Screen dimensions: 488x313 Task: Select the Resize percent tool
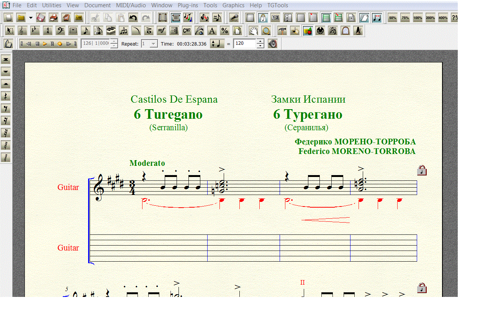pyautogui.click(x=224, y=31)
